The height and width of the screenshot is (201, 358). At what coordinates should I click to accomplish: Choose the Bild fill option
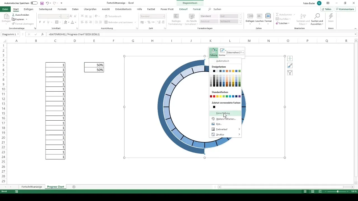(225, 124)
